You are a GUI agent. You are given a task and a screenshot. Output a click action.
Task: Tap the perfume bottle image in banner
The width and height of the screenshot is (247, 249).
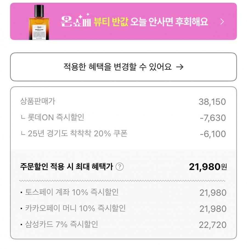click(x=39, y=22)
